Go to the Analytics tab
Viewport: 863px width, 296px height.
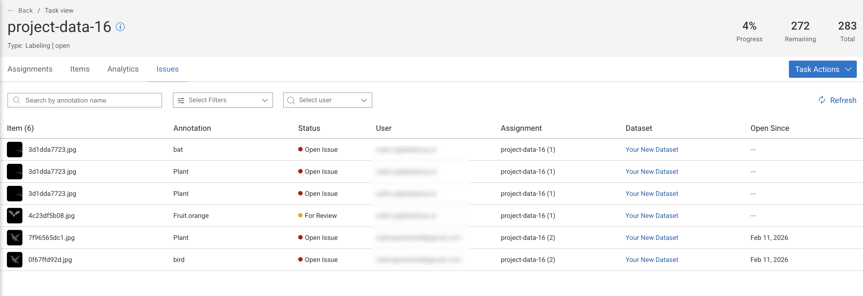(123, 69)
